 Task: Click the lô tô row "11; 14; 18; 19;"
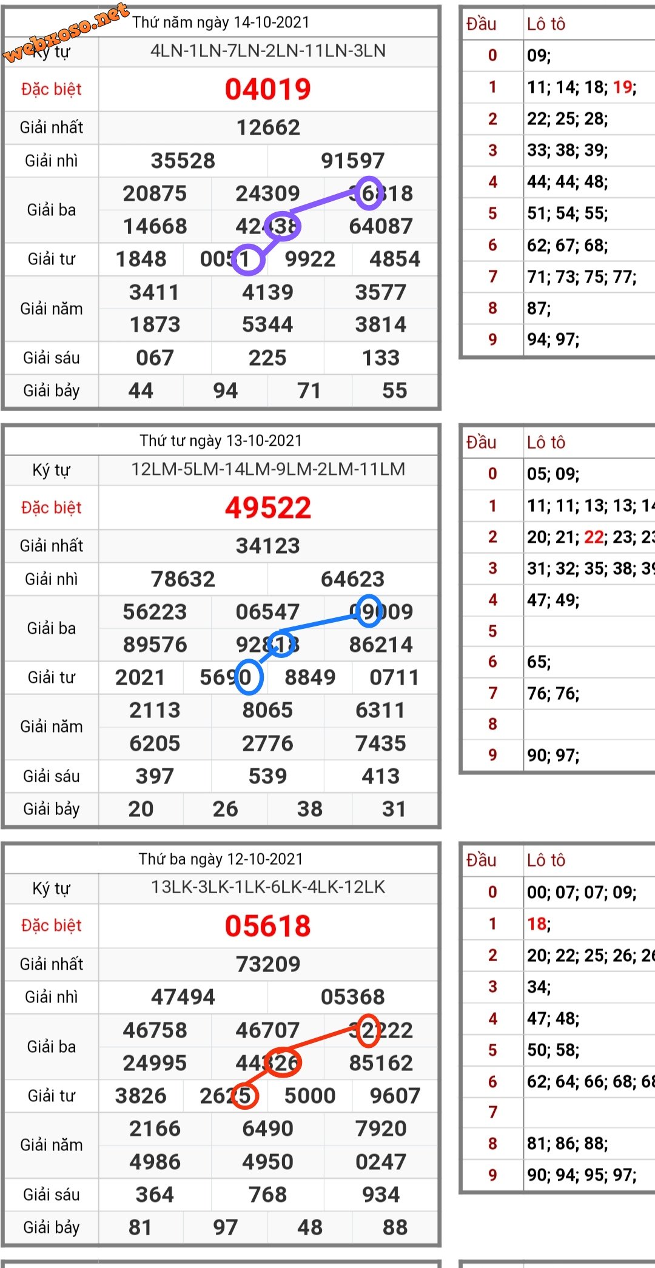coord(582,87)
